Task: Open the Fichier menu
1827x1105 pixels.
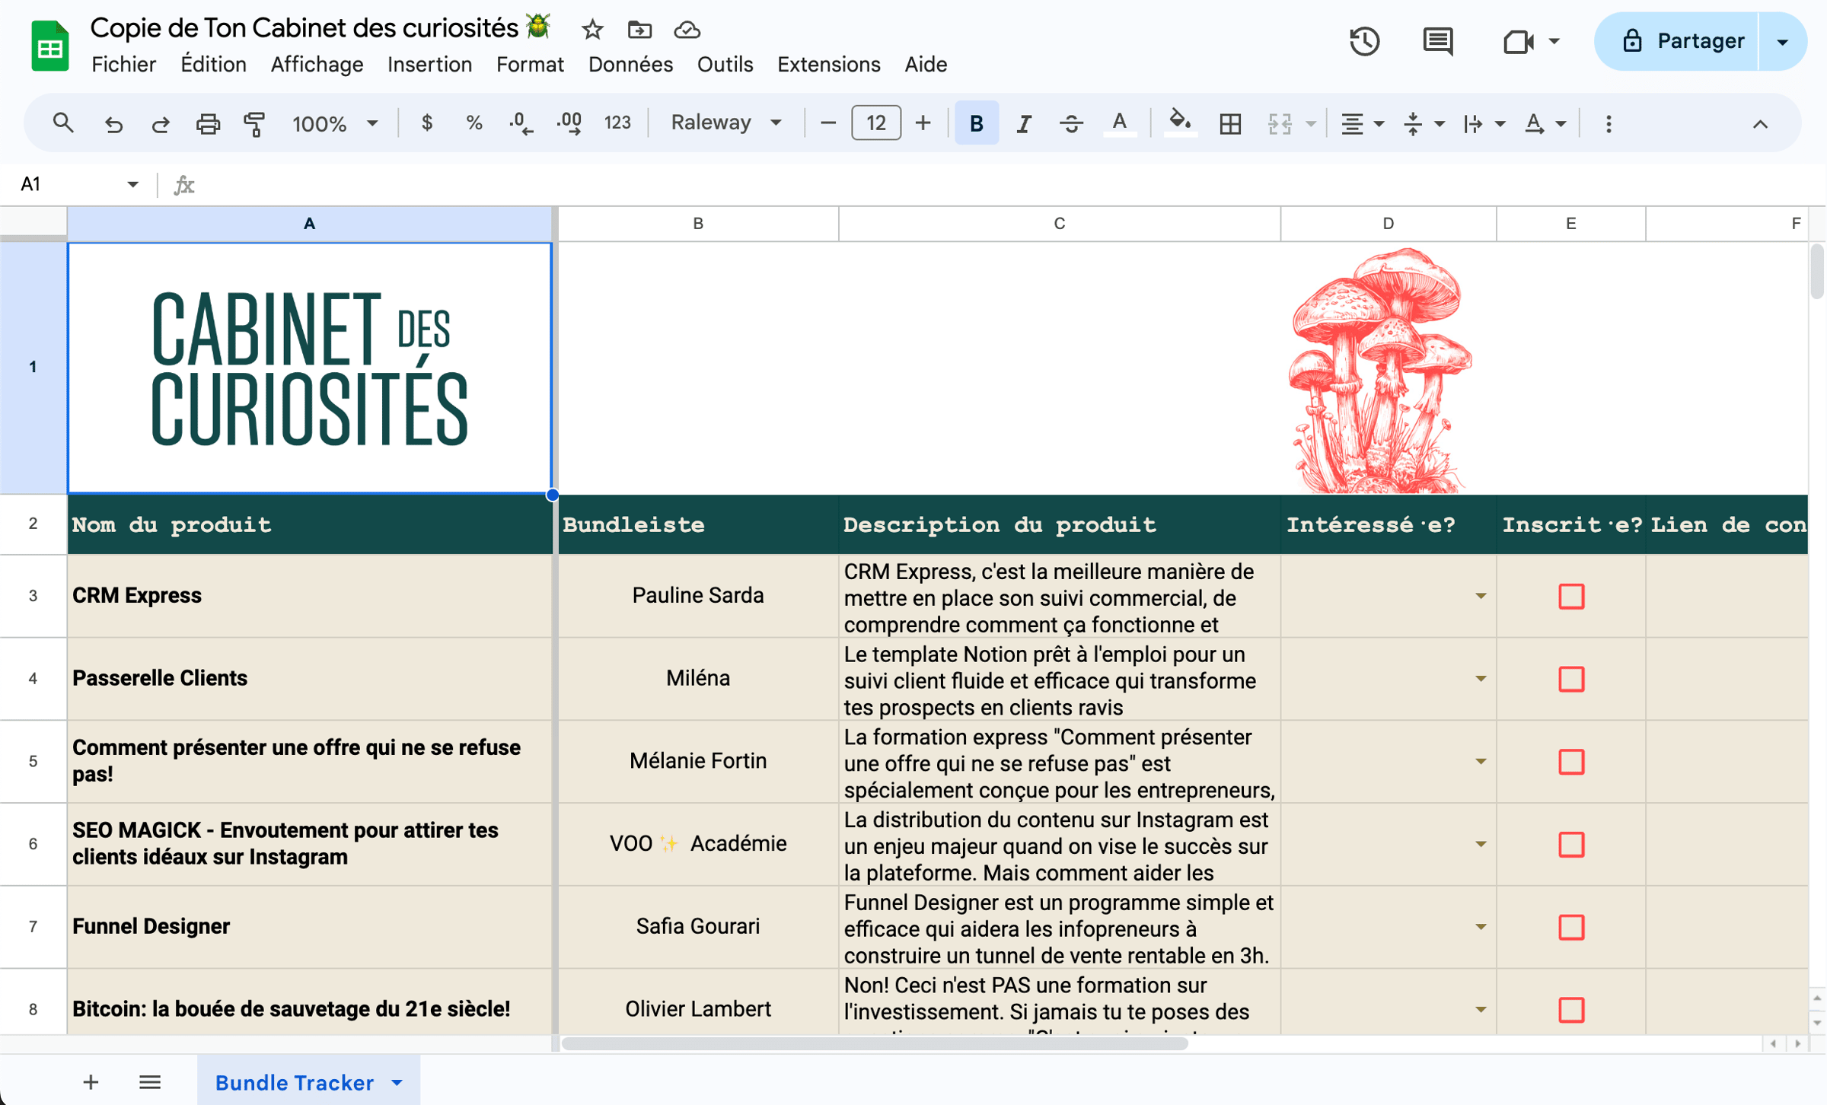Action: tap(123, 65)
